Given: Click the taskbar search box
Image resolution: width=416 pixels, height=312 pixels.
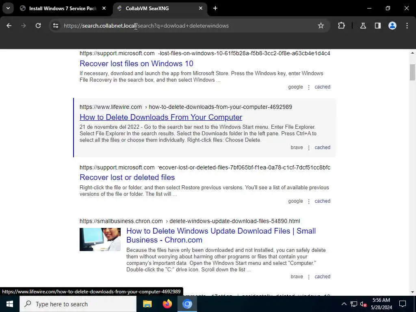Looking at the screenshot, I should point(78,304).
